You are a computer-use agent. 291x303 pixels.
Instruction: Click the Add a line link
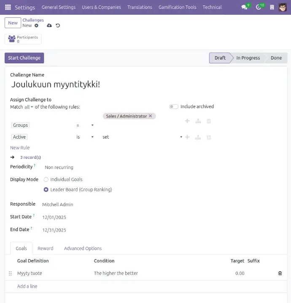[27, 287]
